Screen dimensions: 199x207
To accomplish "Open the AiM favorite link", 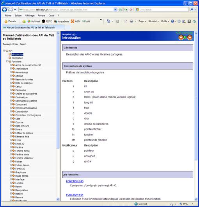I will click(x=86, y=21).
